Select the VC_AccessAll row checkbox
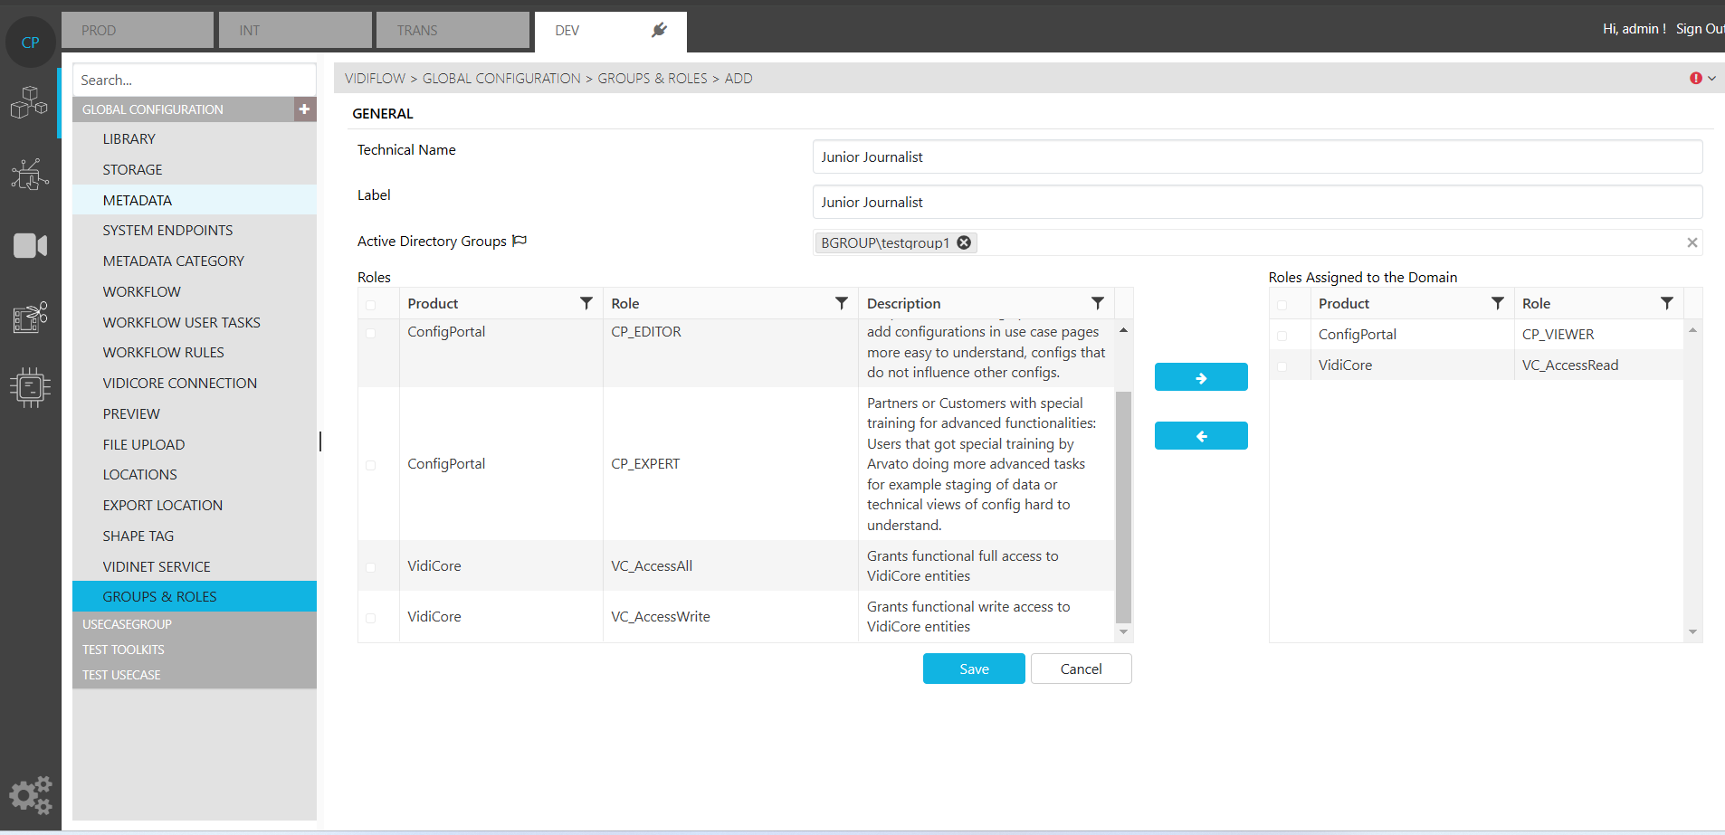This screenshot has height=835, width=1725. coord(371,567)
